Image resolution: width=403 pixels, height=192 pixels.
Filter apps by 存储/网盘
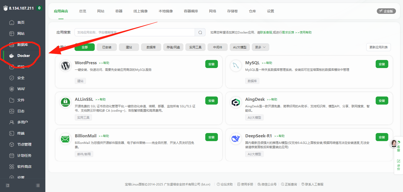(x=173, y=47)
